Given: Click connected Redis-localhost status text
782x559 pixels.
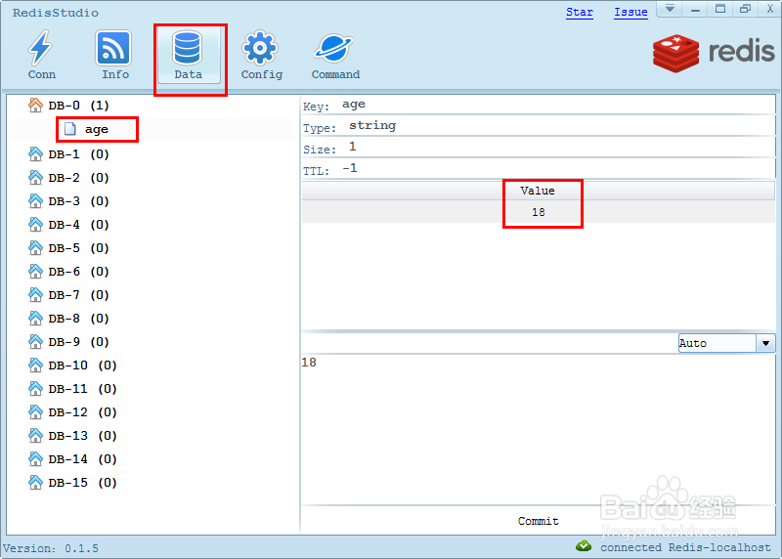Looking at the screenshot, I should click(x=685, y=547).
